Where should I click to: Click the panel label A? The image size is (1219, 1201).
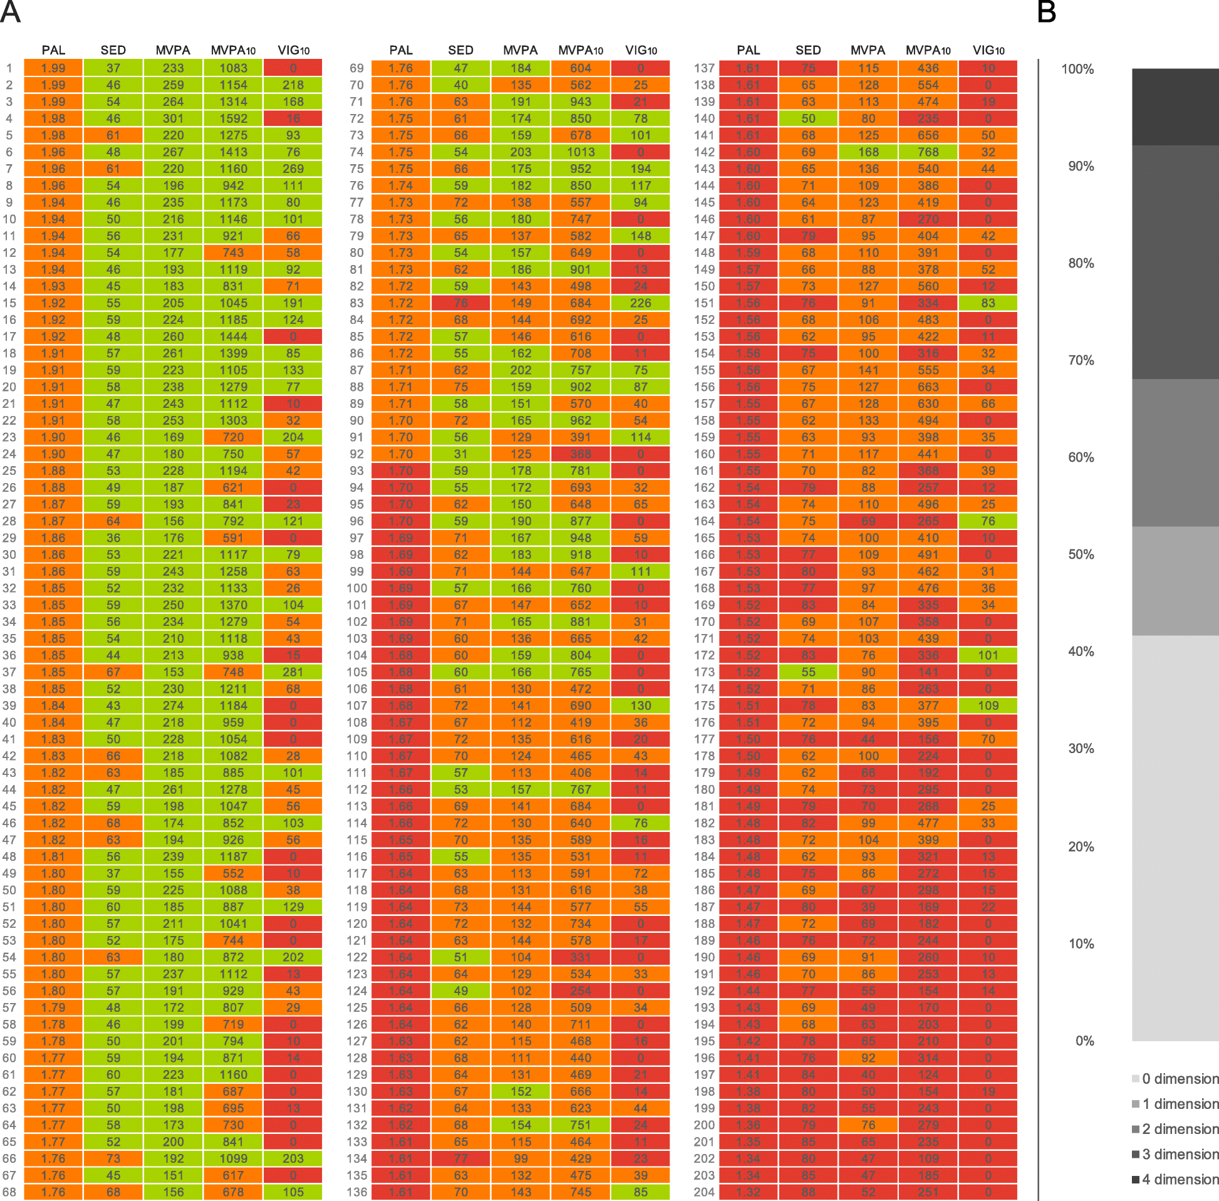10,12
